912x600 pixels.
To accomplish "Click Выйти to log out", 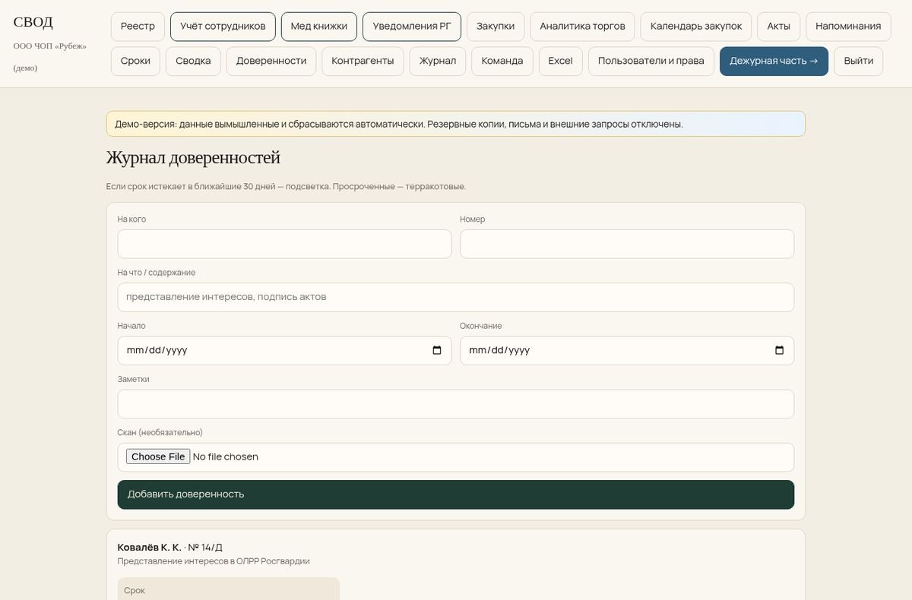I will (859, 61).
